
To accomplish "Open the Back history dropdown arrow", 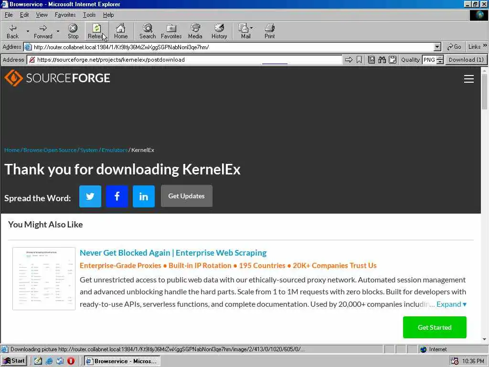I will tap(27, 31).
